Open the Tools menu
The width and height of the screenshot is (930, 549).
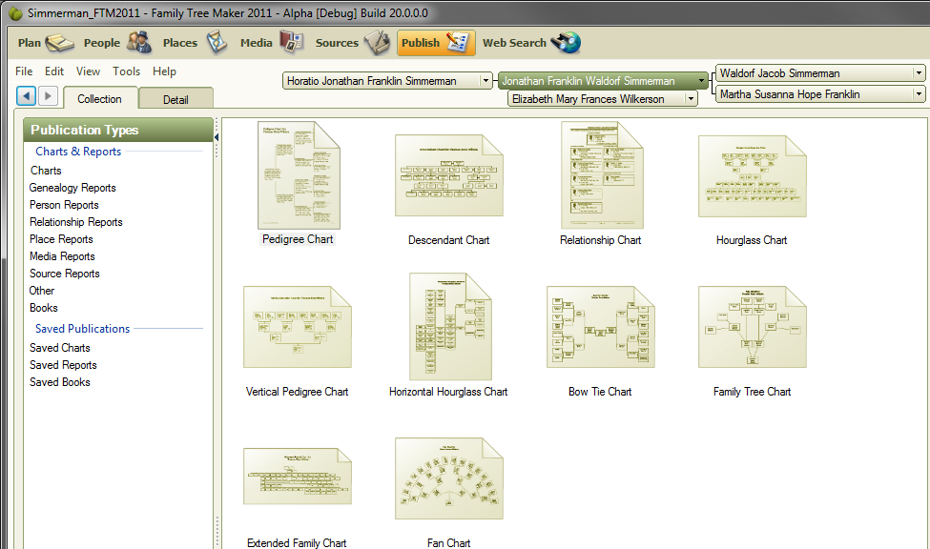pos(126,71)
